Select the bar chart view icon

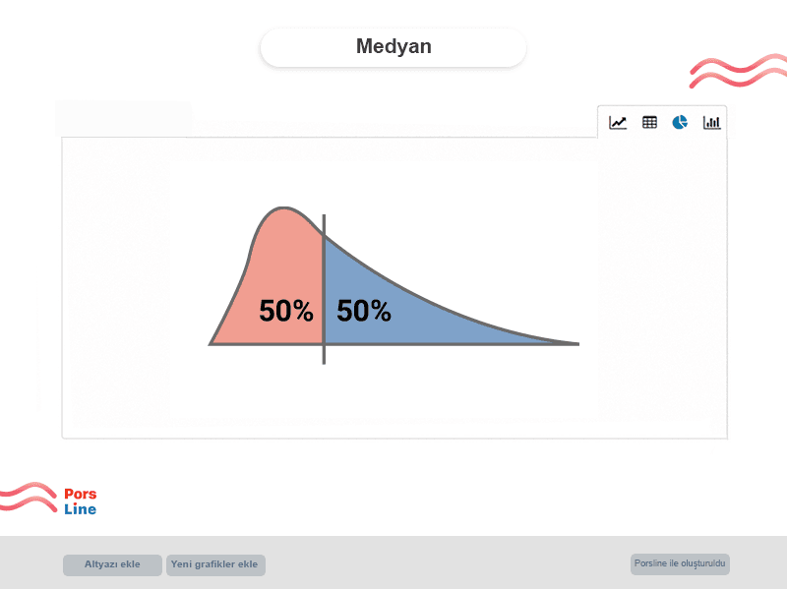tap(711, 122)
